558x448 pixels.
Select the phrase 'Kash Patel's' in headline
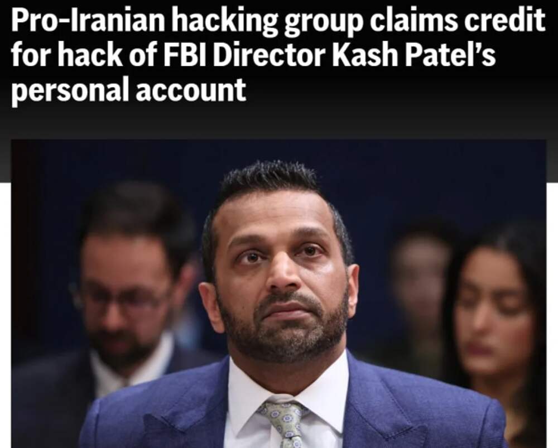click(414, 55)
